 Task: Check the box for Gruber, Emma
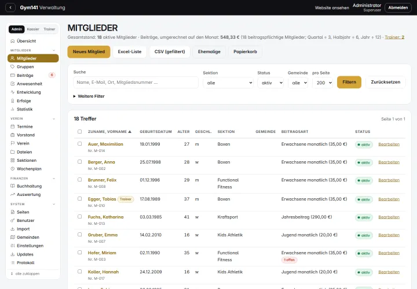click(79, 235)
